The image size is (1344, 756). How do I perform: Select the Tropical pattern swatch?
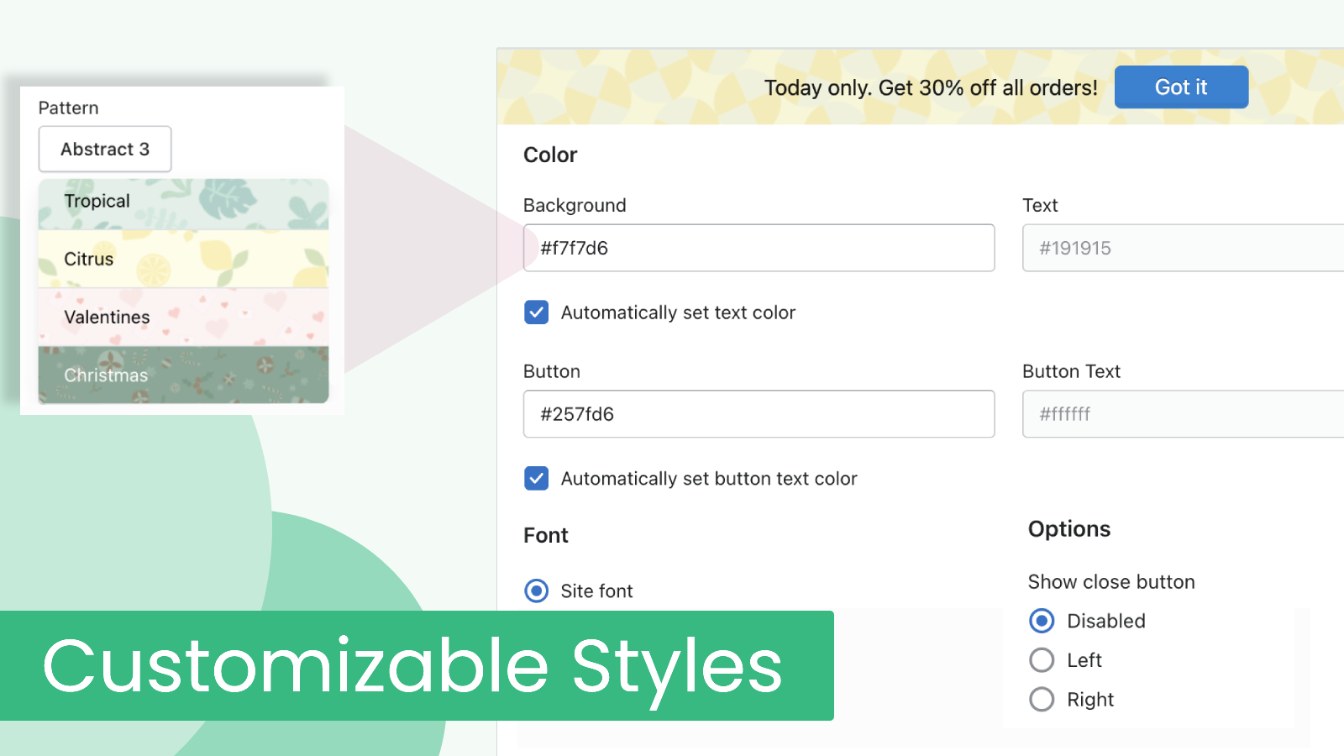click(183, 201)
